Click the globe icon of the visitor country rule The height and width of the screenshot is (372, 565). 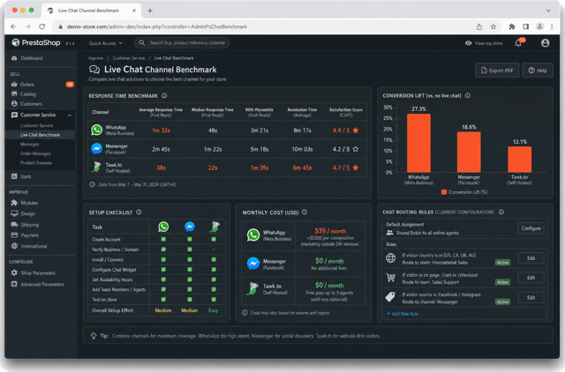click(390, 258)
